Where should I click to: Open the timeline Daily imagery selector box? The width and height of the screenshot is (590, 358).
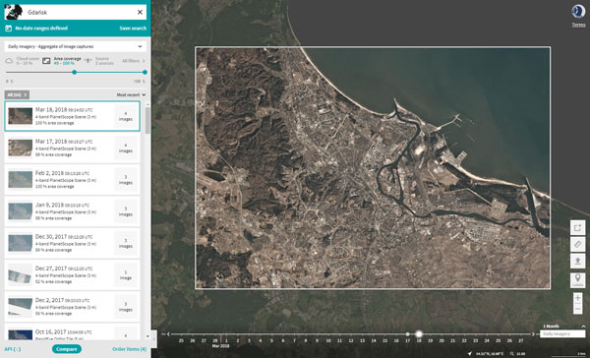click(x=562, y=334)
